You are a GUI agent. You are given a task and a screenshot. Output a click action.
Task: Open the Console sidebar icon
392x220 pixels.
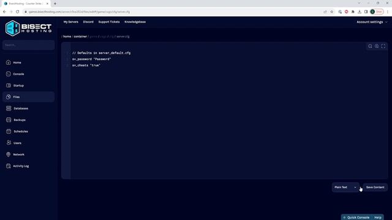(8, 74)
